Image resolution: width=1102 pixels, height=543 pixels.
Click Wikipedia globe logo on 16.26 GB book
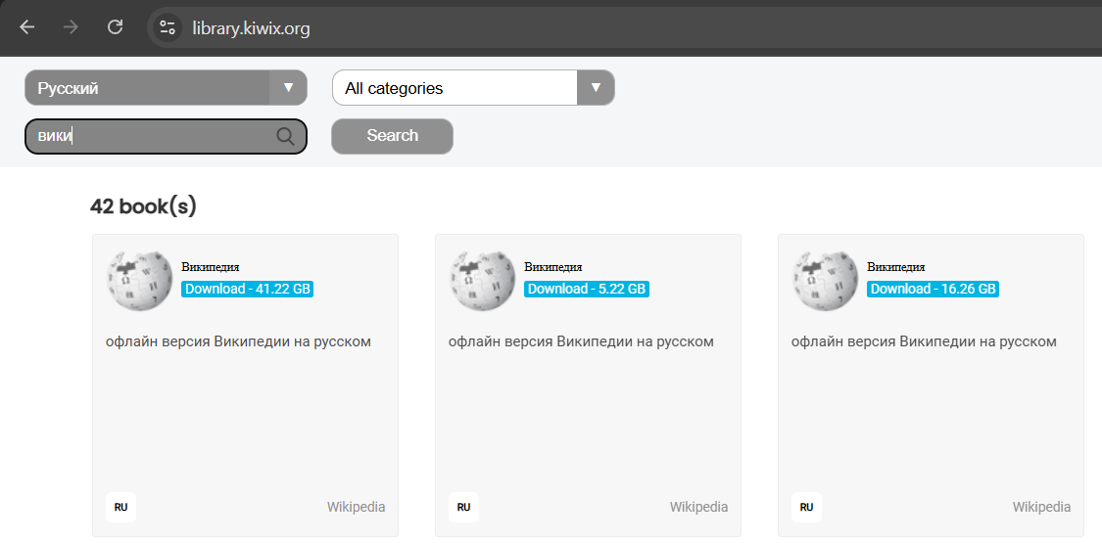coord(825,279)
